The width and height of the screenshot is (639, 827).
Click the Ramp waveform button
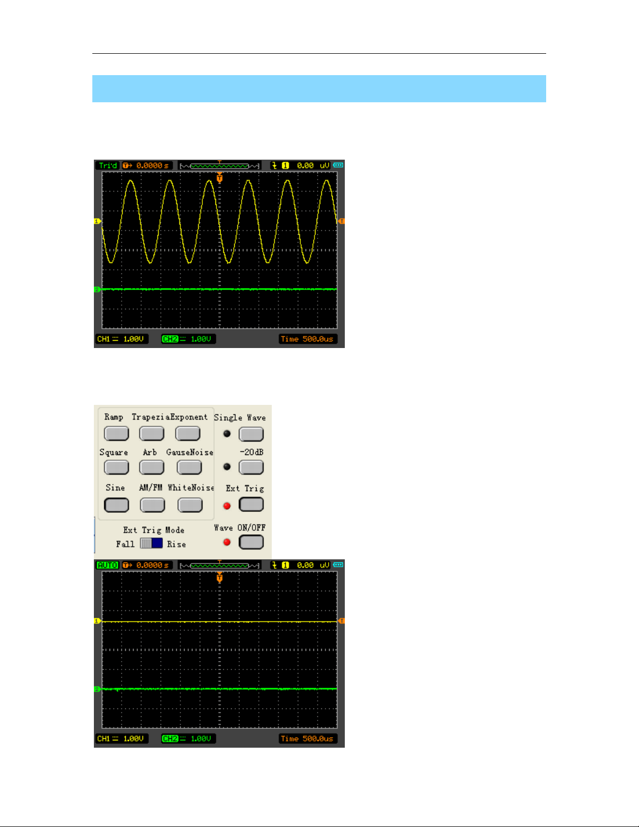pyautogui.click(x=116, y=434)
